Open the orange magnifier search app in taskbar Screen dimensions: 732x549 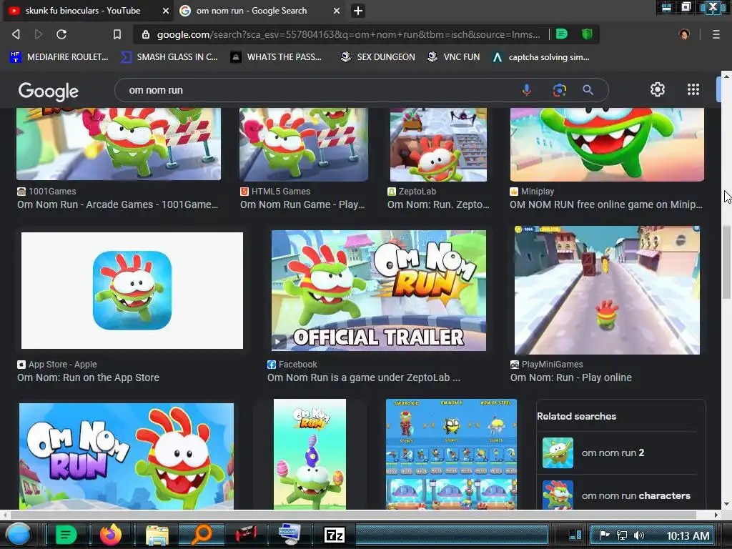coord(202,535)
